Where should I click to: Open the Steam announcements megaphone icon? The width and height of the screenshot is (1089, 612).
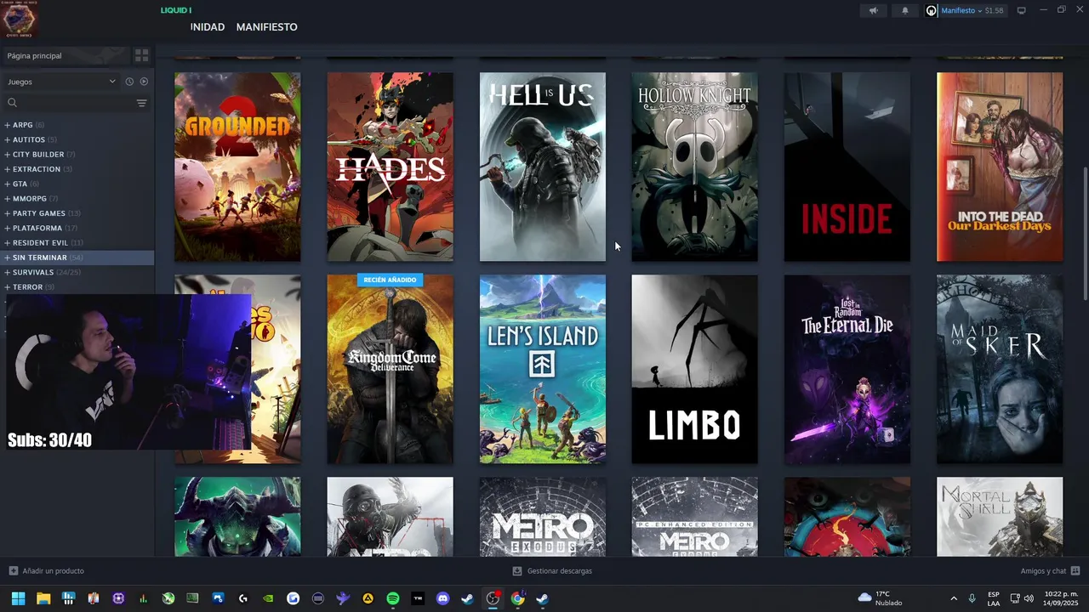(x=873, y=10)
